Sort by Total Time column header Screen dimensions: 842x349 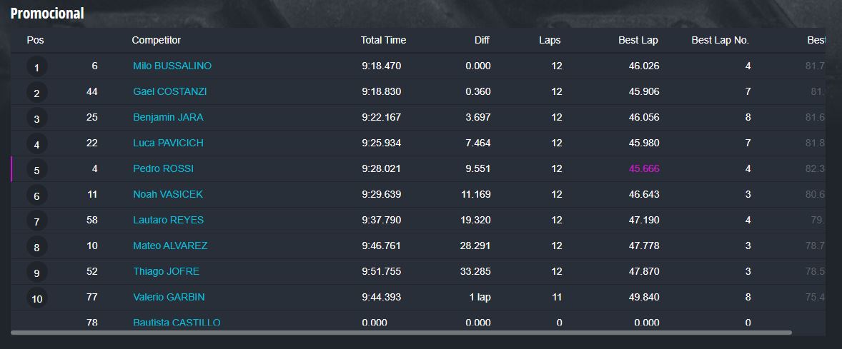coord(383,40)
